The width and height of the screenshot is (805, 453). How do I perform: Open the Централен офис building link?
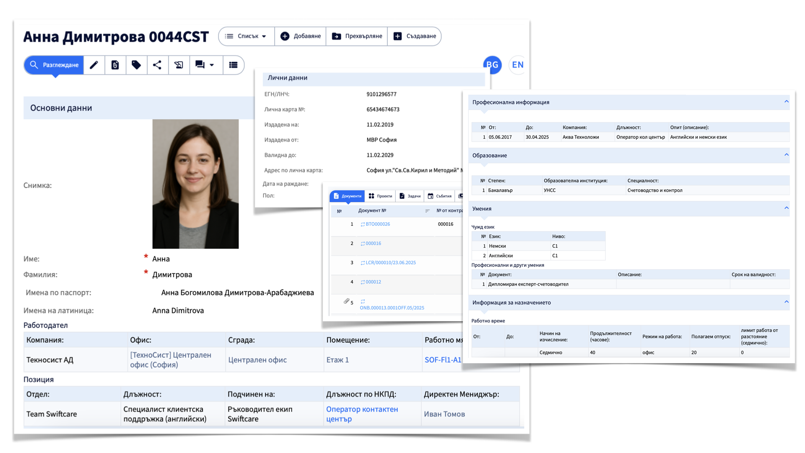click(257, 360)
